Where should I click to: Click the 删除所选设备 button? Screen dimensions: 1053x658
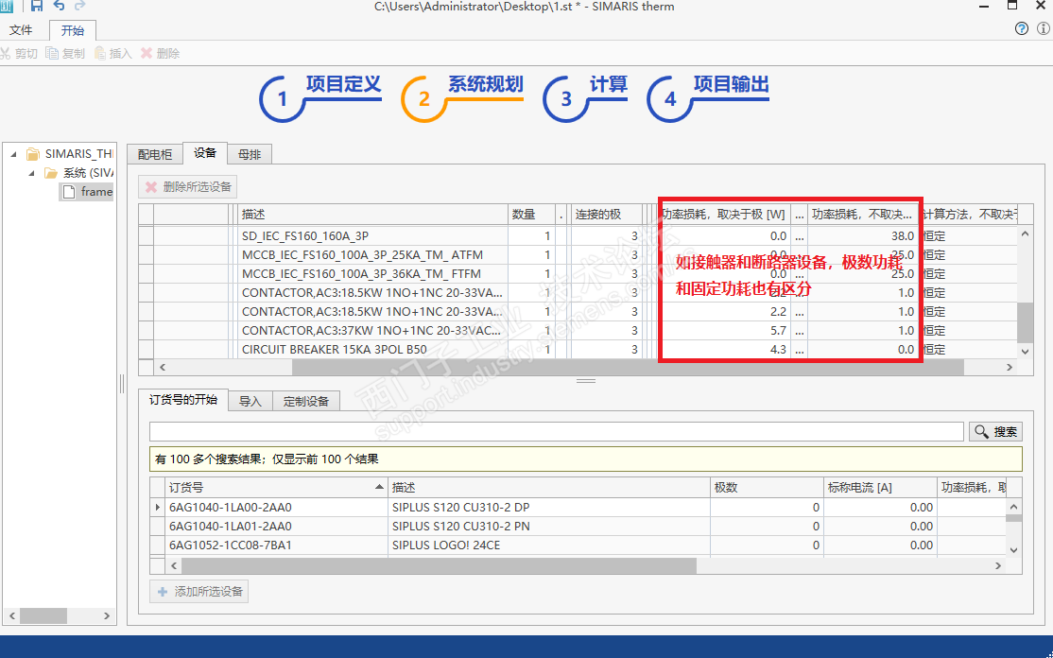tap(188, 186)
